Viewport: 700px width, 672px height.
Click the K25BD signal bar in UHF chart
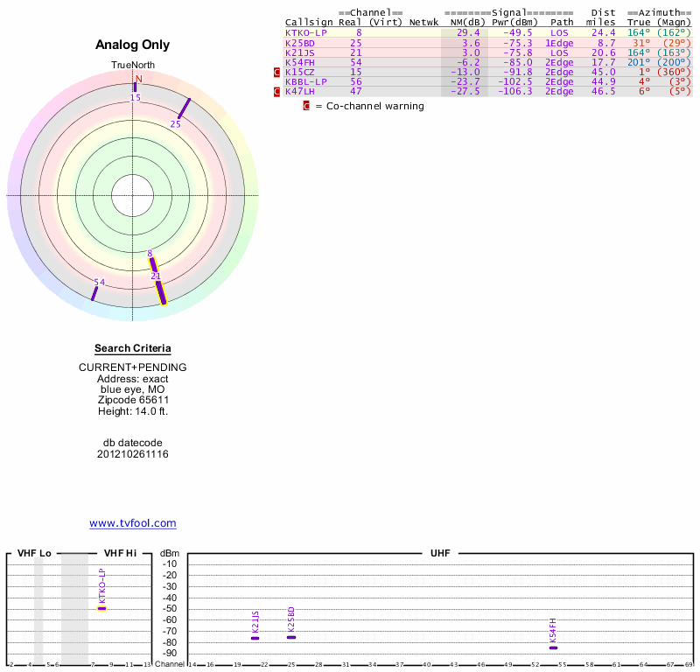(x=290, y=637)
